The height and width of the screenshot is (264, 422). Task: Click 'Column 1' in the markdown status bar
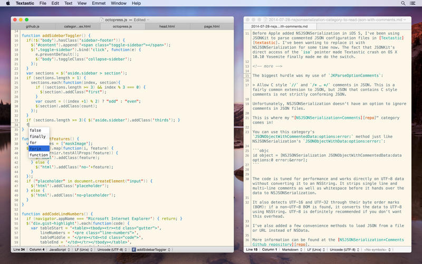(x=270, y=250)
